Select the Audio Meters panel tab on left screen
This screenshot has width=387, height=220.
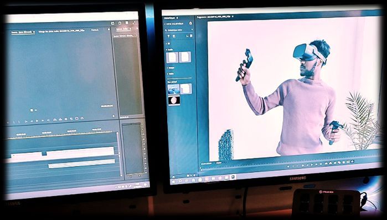123,29
